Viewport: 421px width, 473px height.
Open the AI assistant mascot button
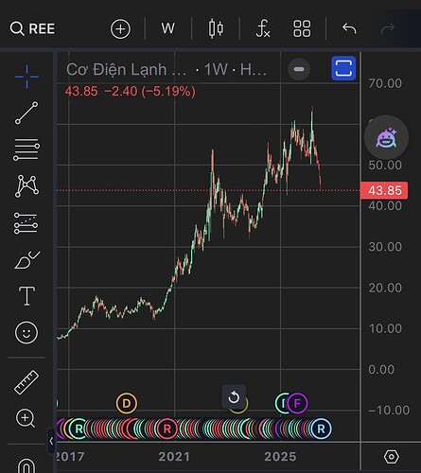tap(386, 137)
